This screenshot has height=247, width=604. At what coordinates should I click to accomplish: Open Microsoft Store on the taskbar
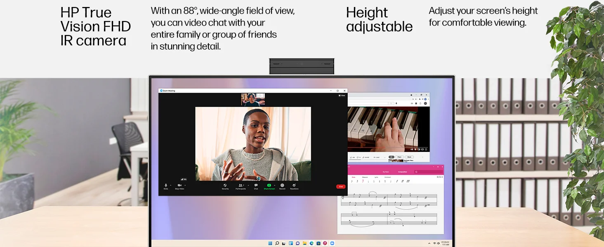click(x=319, y=243)
